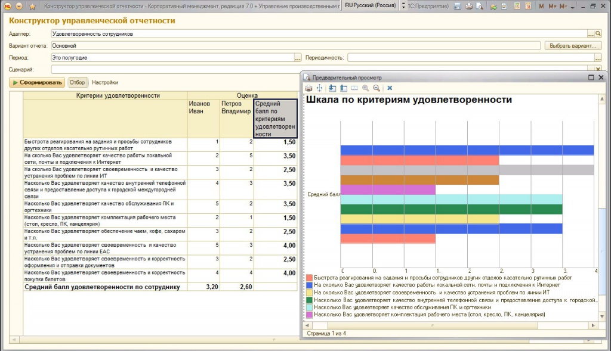Expand the title bar toolbar overflow arrow after M-
This screenshot has height=351, width=611.
[x=572, y=7]
